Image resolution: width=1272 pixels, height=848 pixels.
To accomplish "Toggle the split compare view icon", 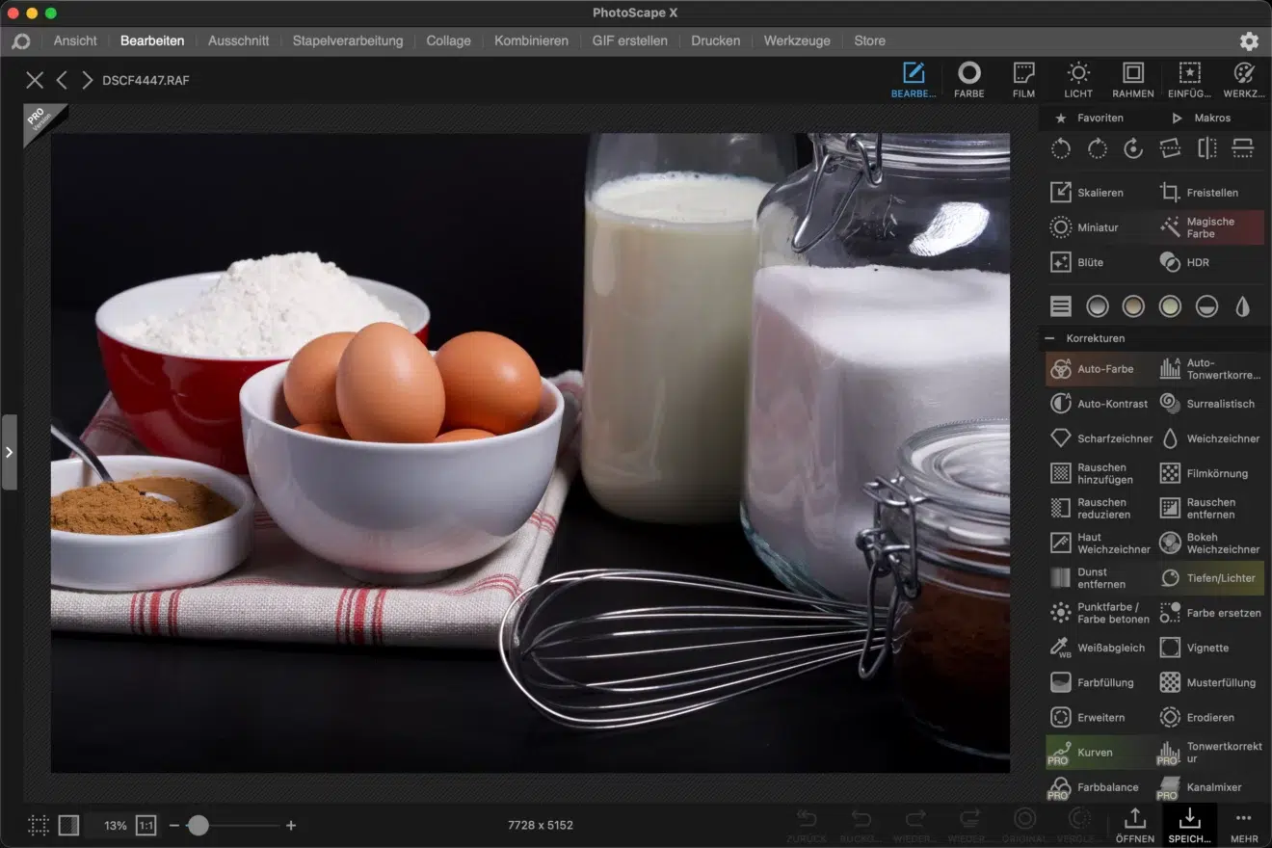I will pyautogui.click(x=68, y=825).
